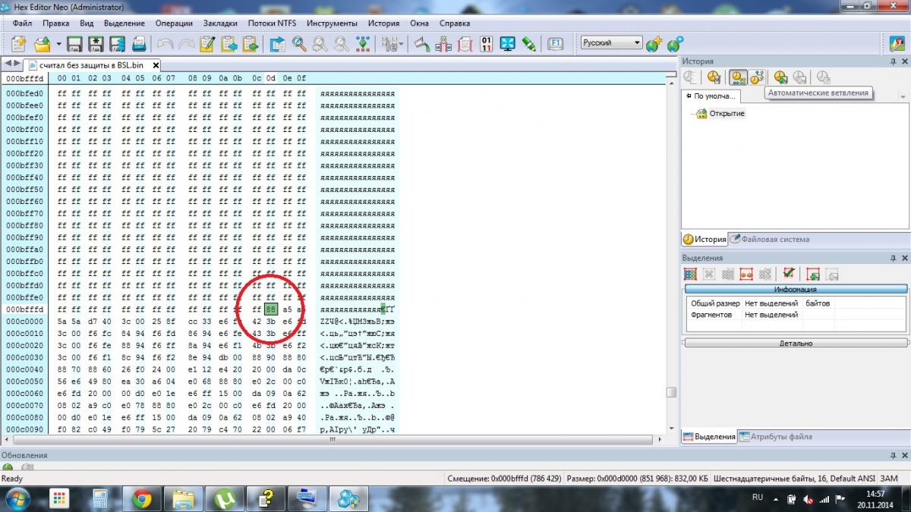
Task: Pin the История panel
Action: (894, 61)
